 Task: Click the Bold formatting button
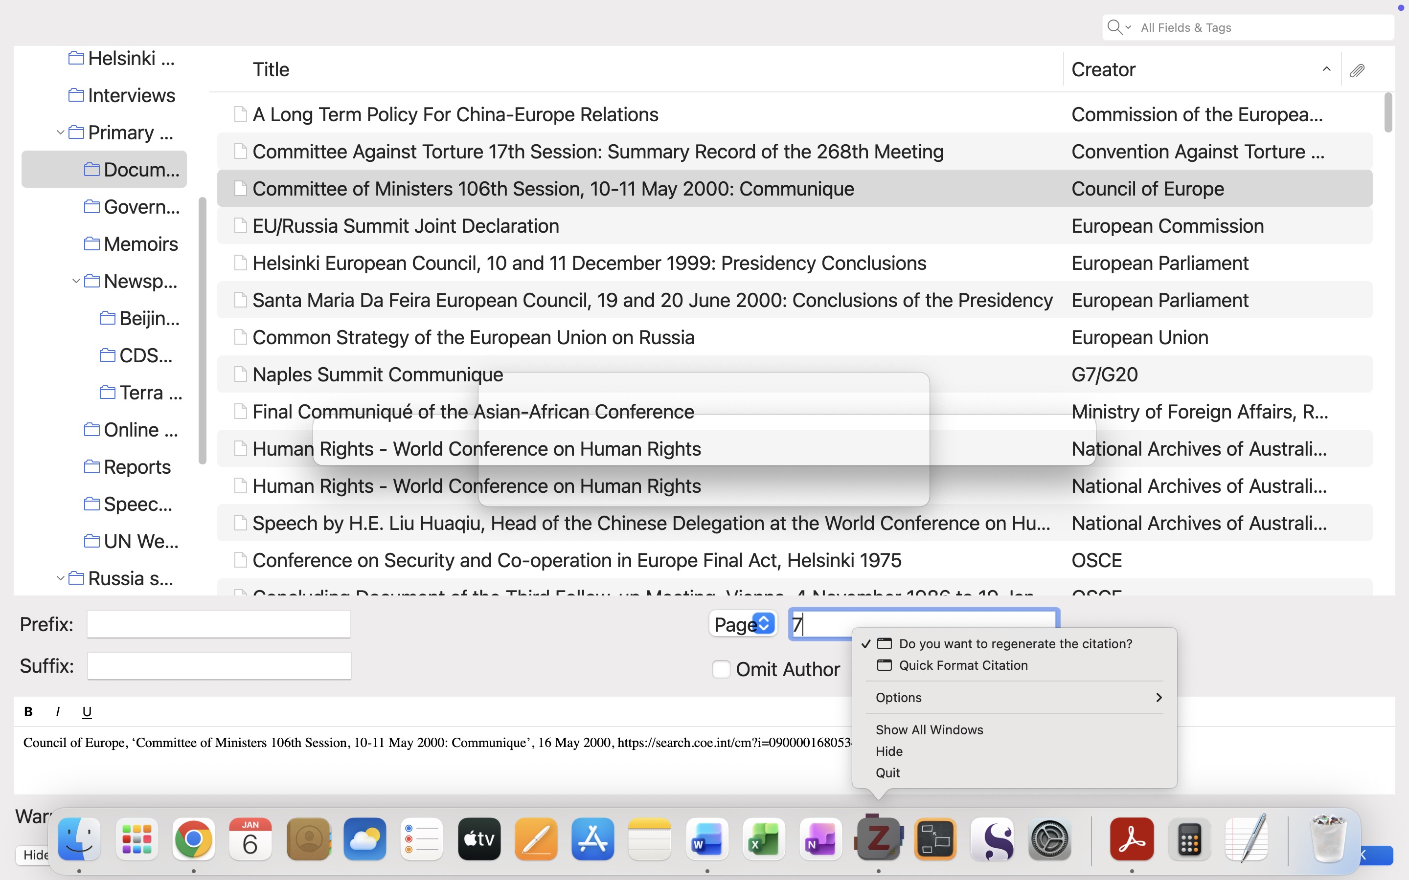click(28, 711)
